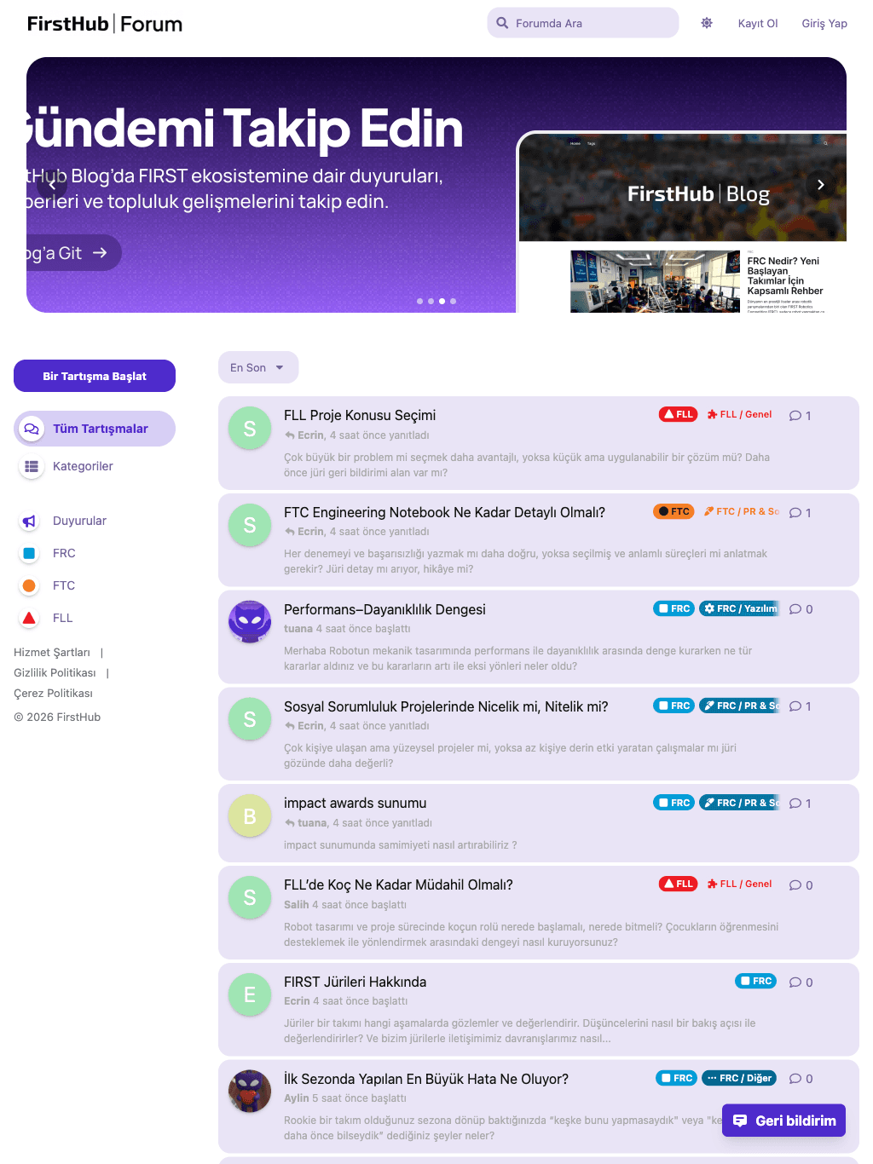
Task: Open B avatar of impact awards sunumu
Action: click(x=250, y=816)
